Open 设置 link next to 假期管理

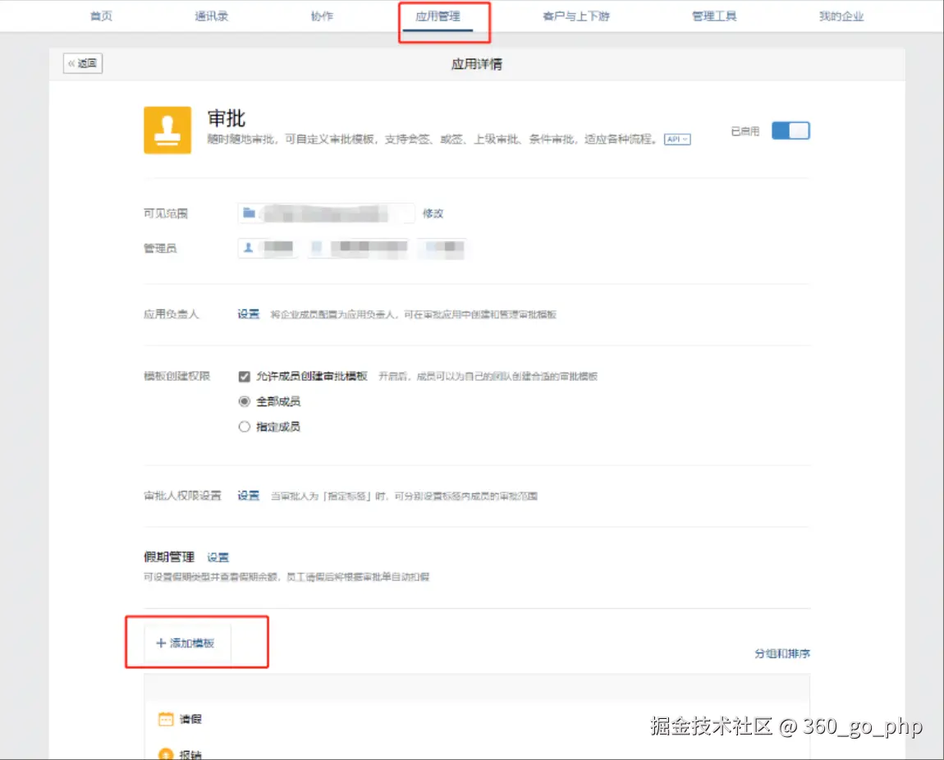tap(218, 557)
